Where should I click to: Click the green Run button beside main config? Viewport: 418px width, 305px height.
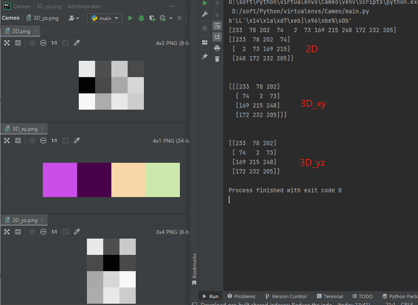coord(131,18)
